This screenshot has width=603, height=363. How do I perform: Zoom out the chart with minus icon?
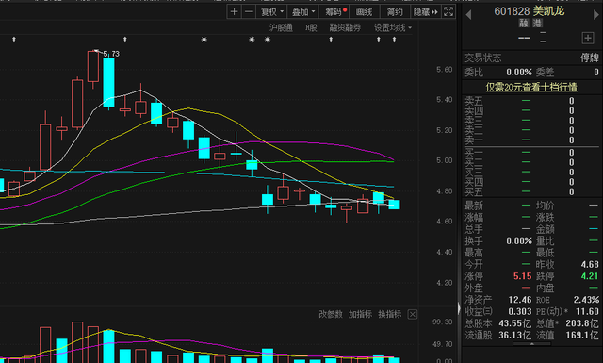[x=249, y=12]
